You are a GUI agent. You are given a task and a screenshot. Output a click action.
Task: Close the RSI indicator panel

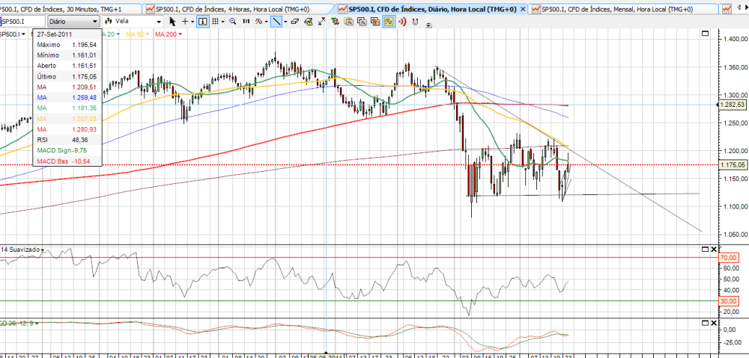(714, 250)
